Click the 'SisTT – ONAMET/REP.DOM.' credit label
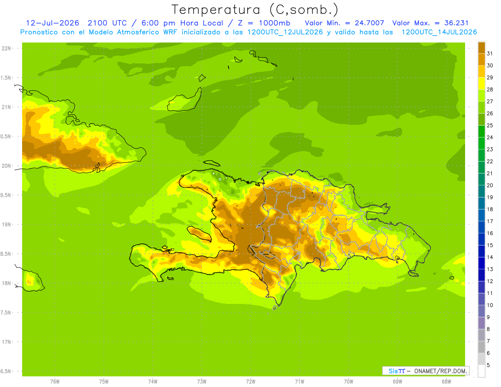This screenshot has height=387, width=501. 426,371
